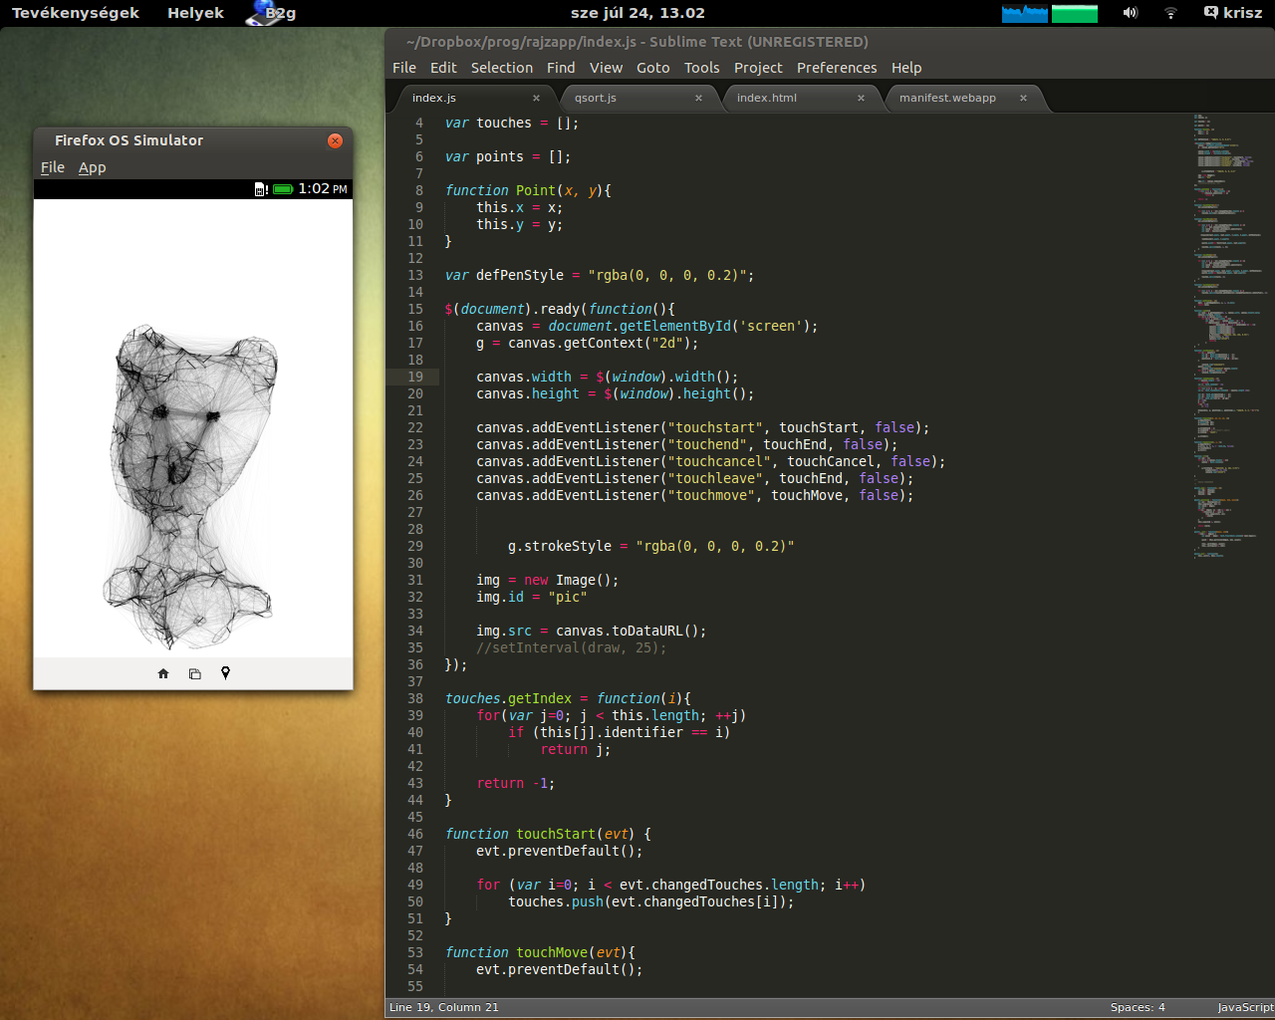Open the Spaces: 4 indentation selector
The height and width of the screenshot is (1020, 1275).
click(x=1138, y=1007)
